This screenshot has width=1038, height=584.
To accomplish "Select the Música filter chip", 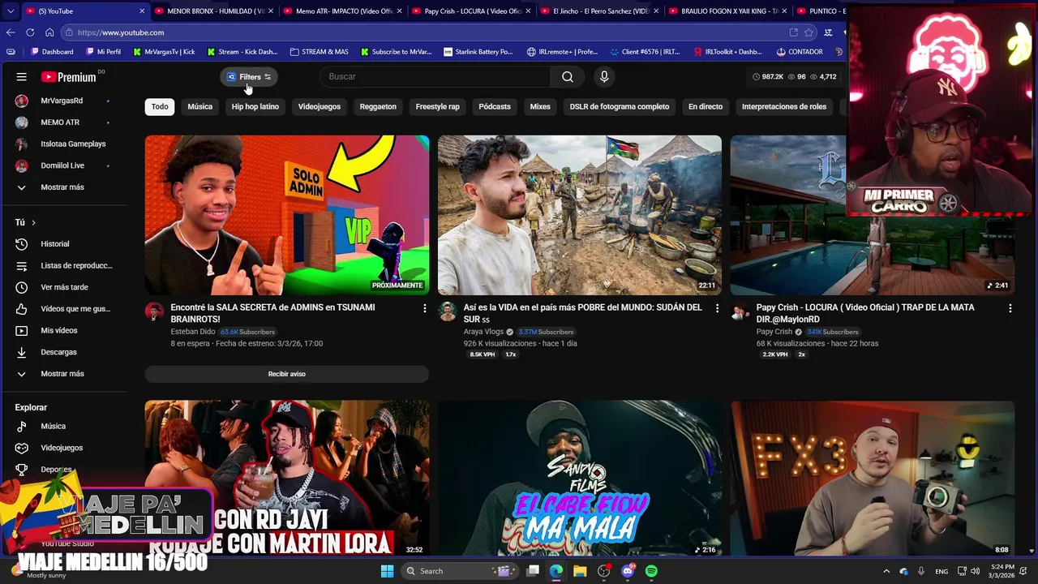I will click(200, 106).
